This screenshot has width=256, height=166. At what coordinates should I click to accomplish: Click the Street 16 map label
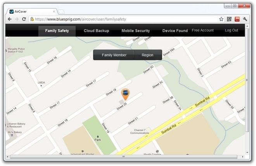coord(52,60)
